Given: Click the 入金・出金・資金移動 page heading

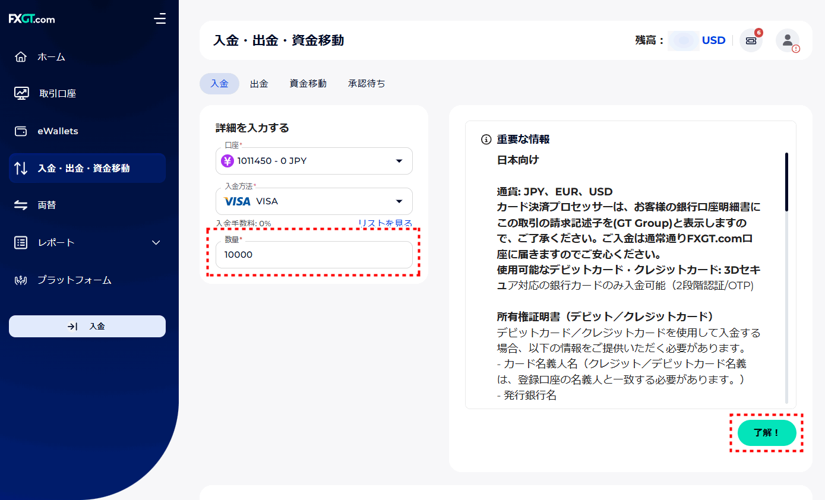Looking at the screenshot, I should pos(279,40).
